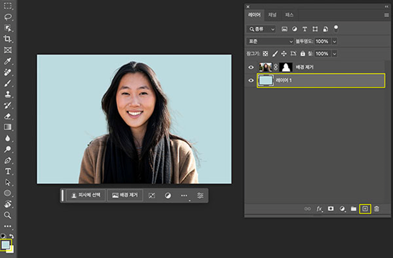Select the Type tool
393x258 pixels.
click(8, 171)
